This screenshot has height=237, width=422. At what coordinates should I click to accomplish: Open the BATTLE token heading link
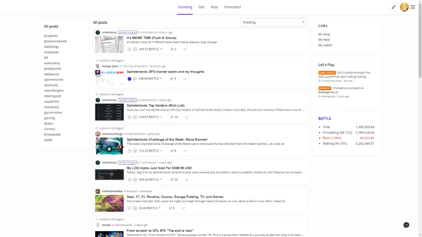click(324, 118)
